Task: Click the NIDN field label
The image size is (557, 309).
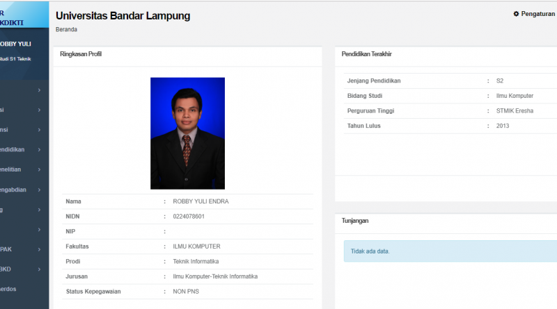Action: pos(72,217)
